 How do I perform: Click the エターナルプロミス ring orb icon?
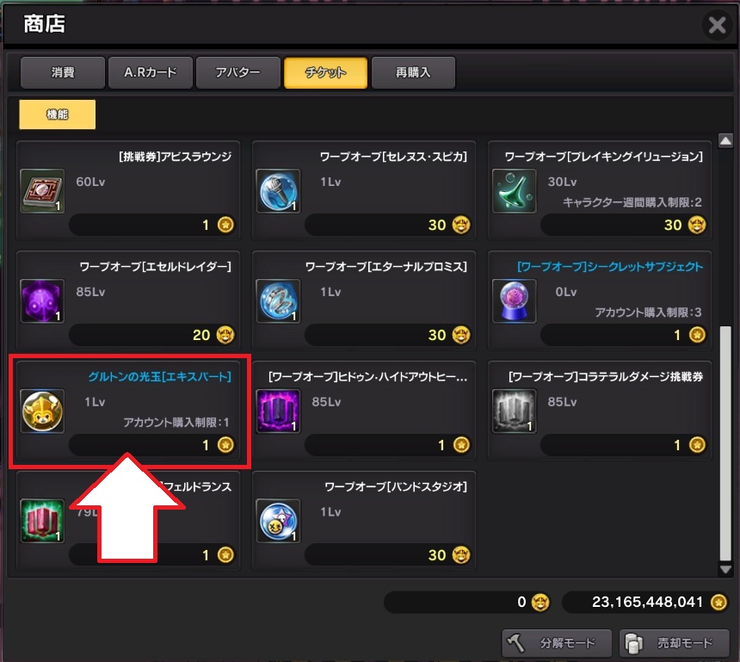[x=278, y=300]
